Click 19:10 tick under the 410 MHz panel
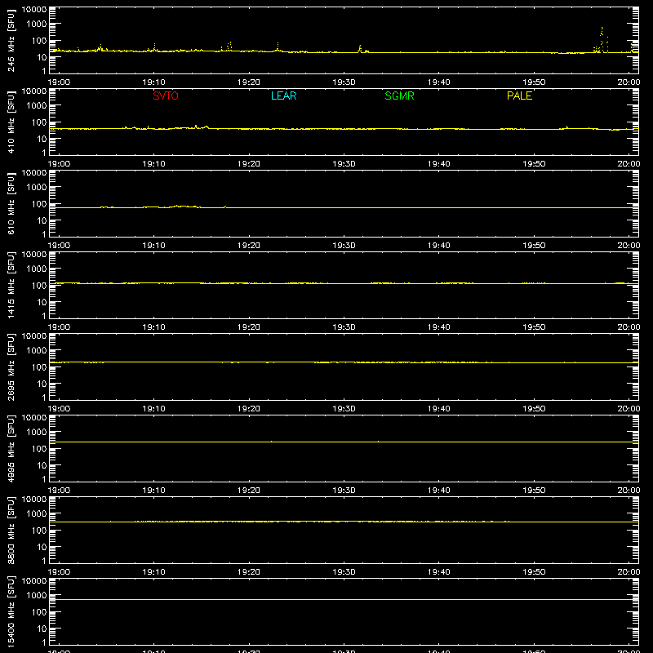The width and height of the screenshot is (653, 653). click(x=153, y=164)
